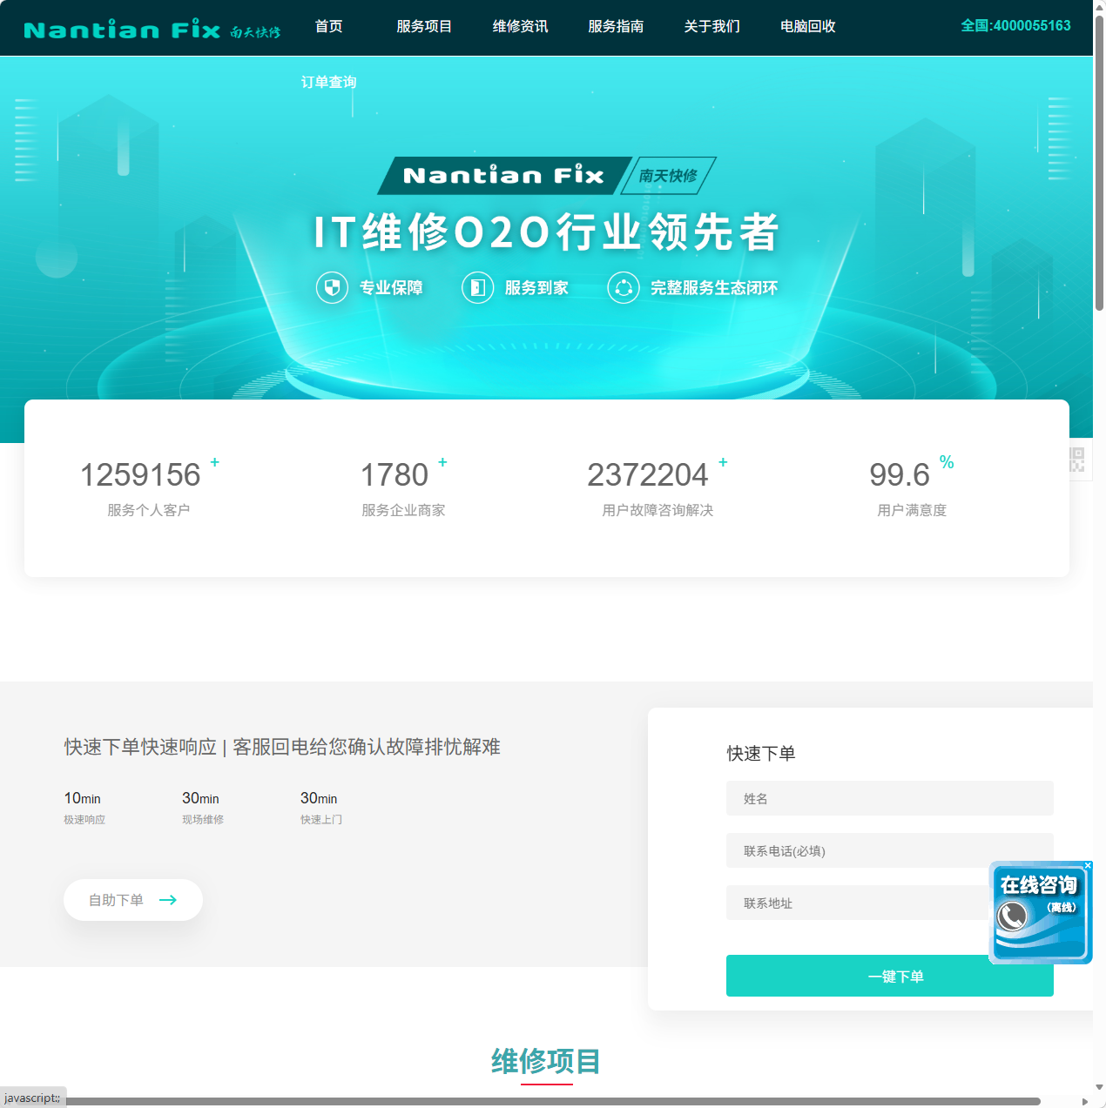The height and width of the screenshot is (1108, 1106).
Task: Click the 完整服务生态闭环 cycle icon
Action: coord(624,287)
